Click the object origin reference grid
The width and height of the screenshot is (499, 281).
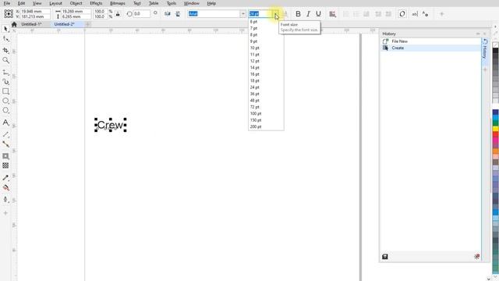click(x=9, y=14)
